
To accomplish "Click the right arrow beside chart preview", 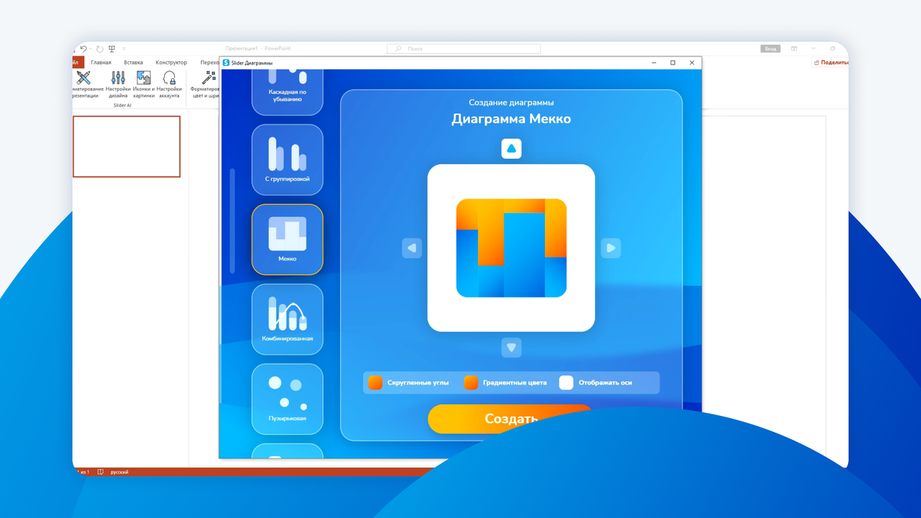I will click(x=610, y=248).
